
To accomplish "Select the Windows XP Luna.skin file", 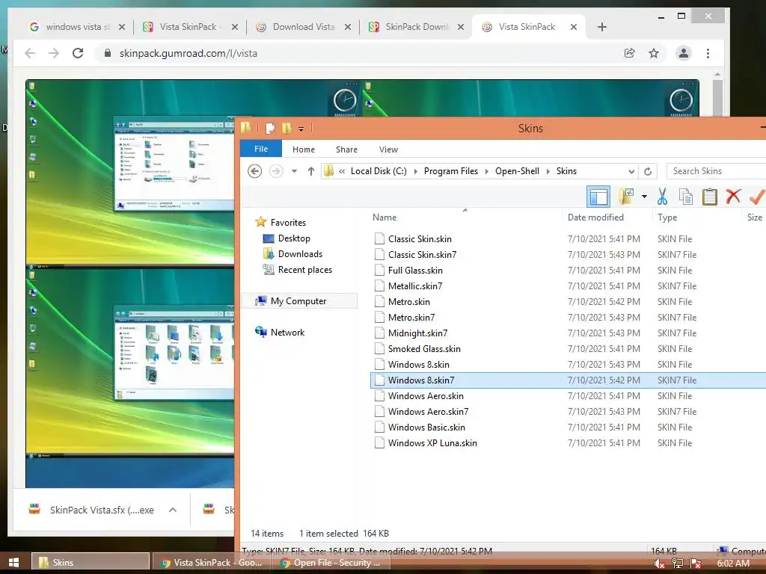I will 432,442.
